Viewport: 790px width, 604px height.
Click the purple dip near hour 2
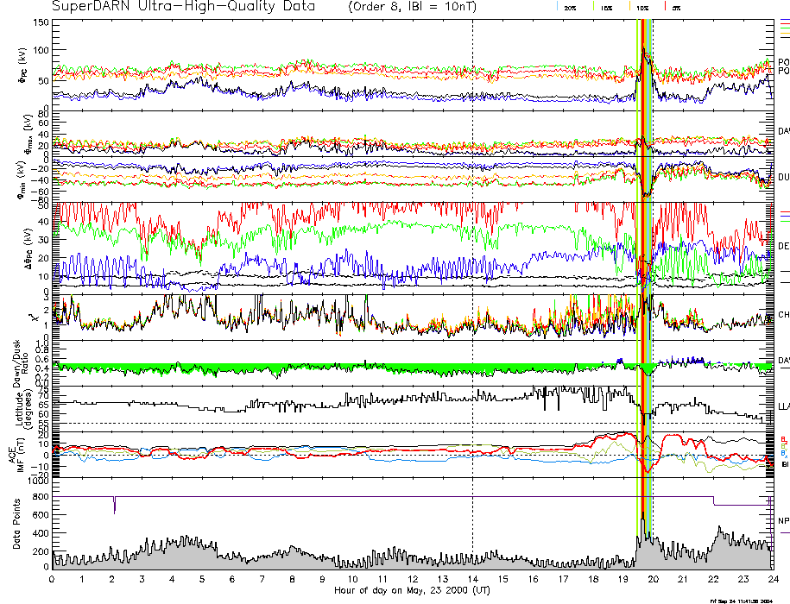tap(115, 506)
